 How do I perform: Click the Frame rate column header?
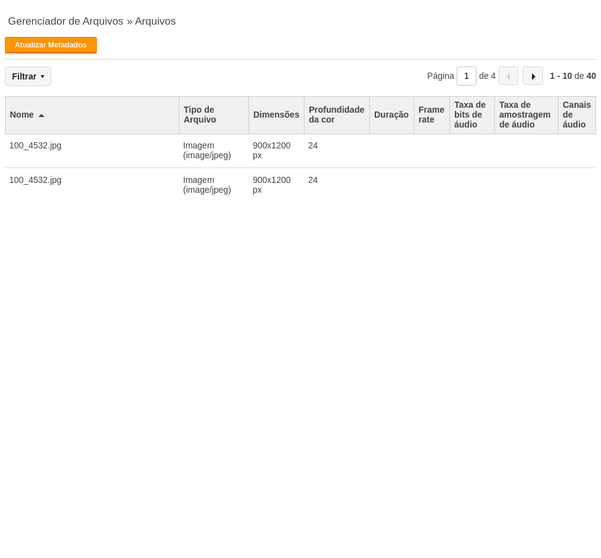[431, 115]
